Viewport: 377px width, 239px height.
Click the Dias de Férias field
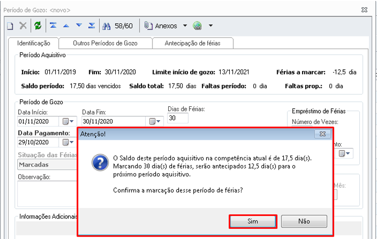pos(178,118)
